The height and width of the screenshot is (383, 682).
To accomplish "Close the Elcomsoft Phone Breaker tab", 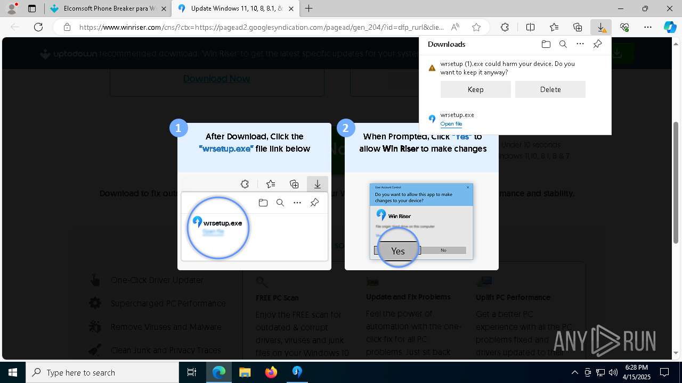I will 164,9.
